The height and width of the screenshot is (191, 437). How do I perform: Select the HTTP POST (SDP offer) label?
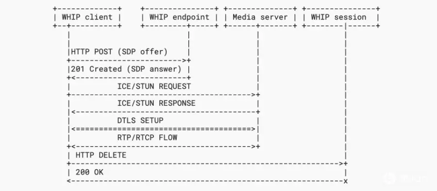click(119, 52)
